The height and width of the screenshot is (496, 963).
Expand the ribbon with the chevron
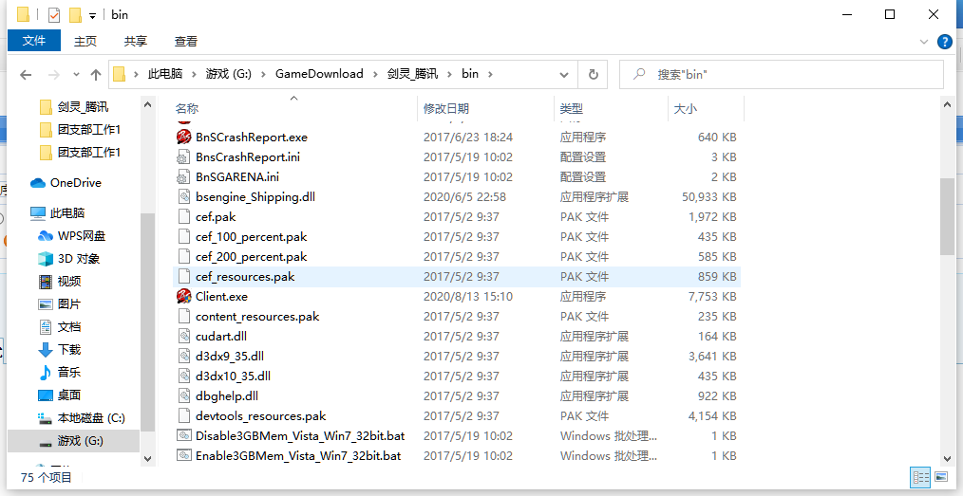click(924, 42)
